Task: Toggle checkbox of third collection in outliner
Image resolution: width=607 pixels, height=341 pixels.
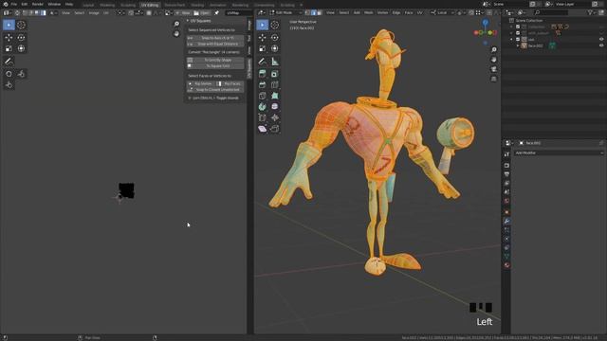Action: point(518,40)
